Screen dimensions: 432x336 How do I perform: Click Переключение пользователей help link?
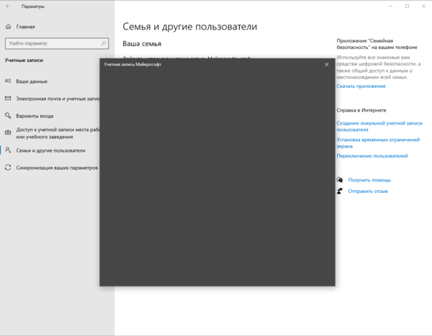pos(372,156)
